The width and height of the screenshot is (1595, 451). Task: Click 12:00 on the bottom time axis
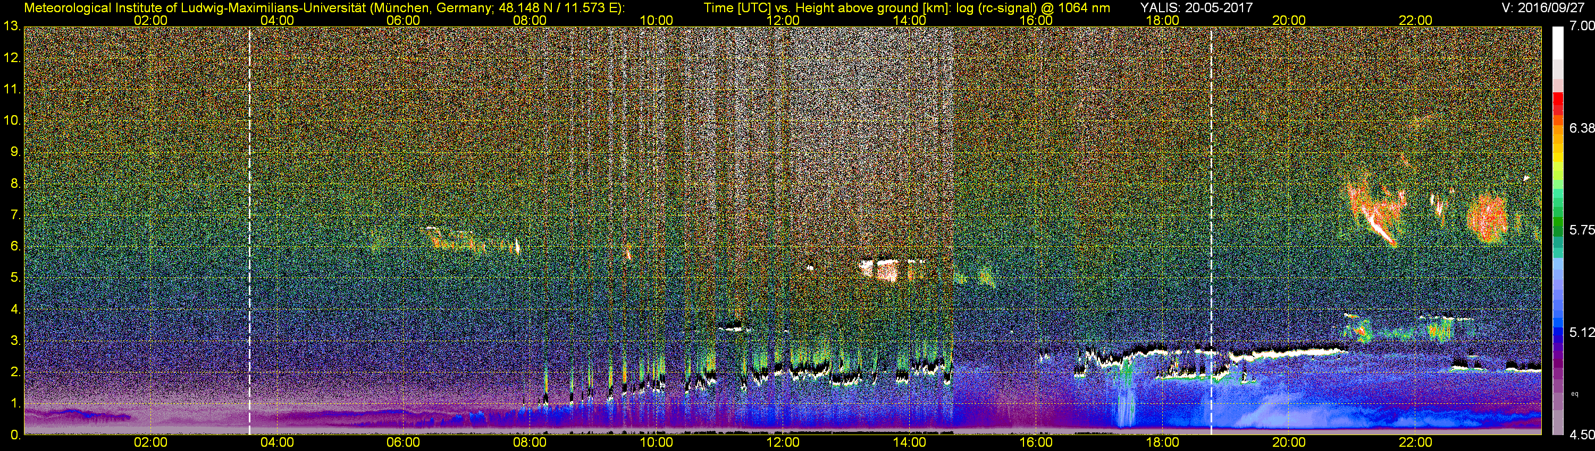click(783, 443)
